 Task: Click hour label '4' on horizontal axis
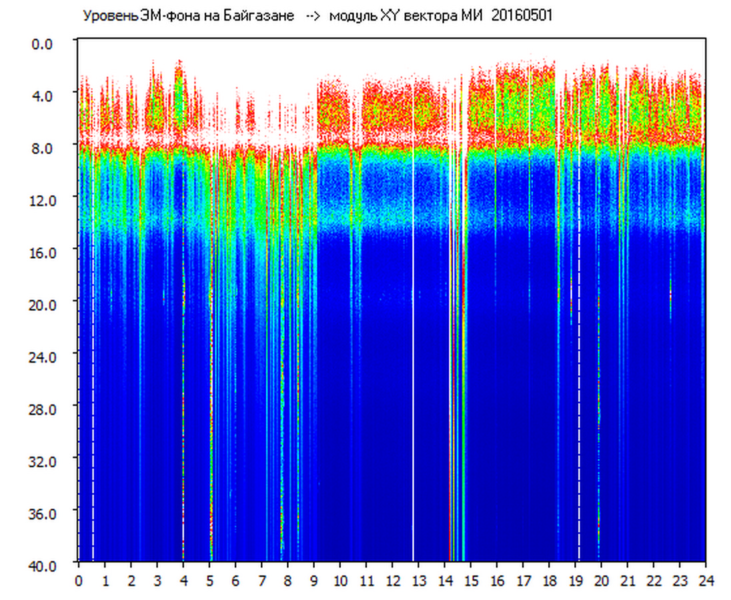(183, 581)
